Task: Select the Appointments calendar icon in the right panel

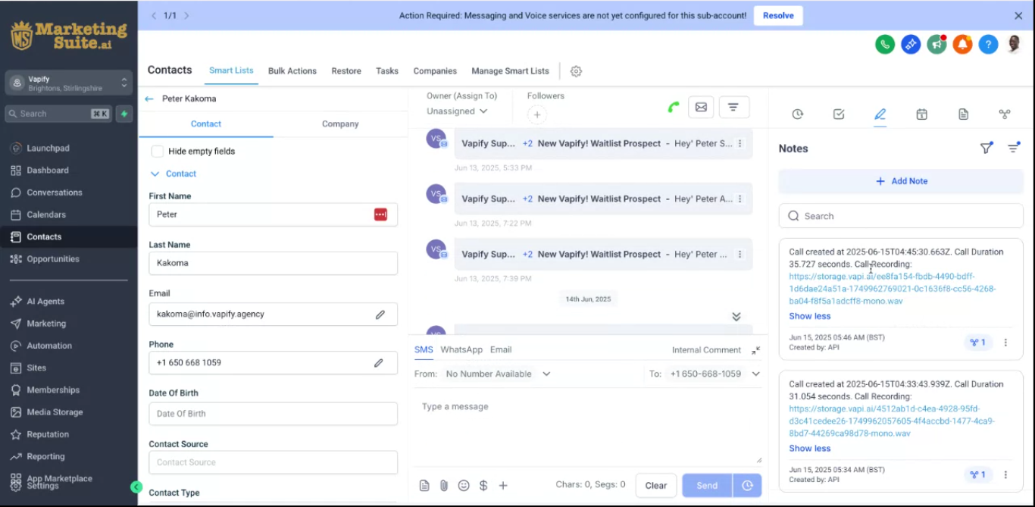Action: tap(921, 114)
